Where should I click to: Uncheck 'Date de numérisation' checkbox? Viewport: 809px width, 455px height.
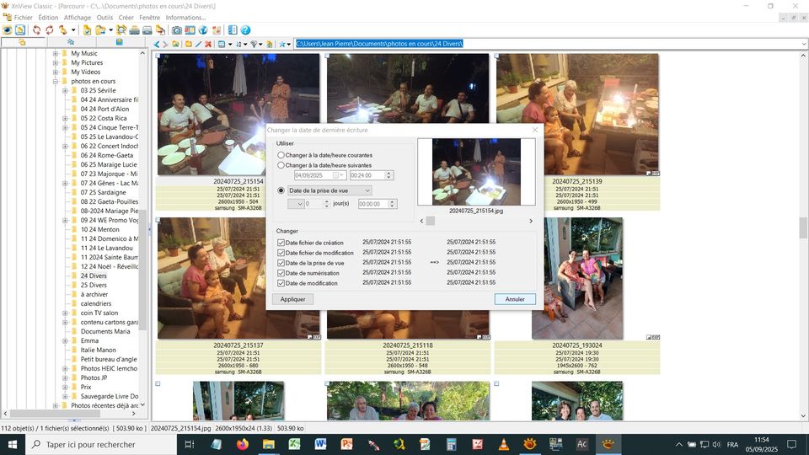pyautogui.click(x=281, y=273)
